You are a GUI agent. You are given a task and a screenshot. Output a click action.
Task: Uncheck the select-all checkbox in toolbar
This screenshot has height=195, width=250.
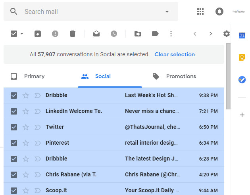coord(14,34)
